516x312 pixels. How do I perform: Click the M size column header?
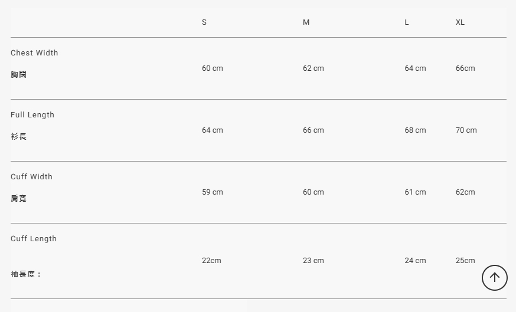306,22
